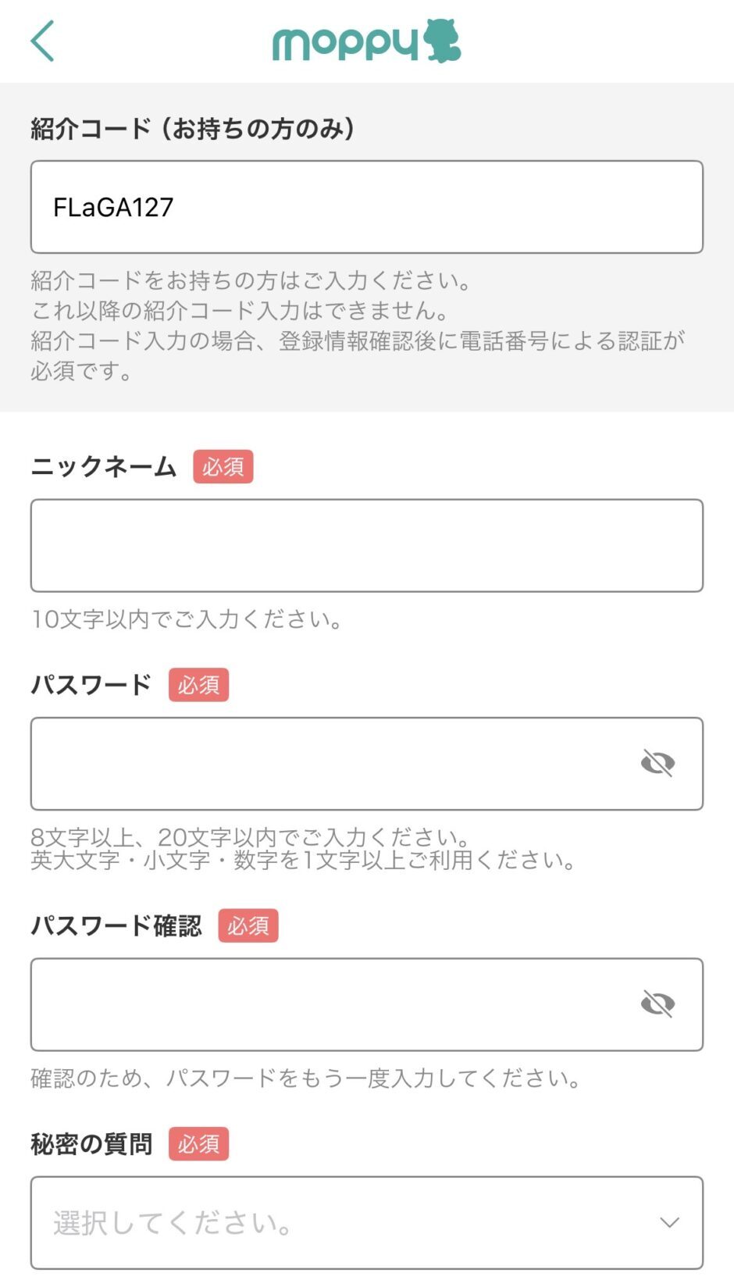Viewport: 734px width, 1287px height.
Task: Click the ニックネーム field label
Action: [x=104, y=466]
